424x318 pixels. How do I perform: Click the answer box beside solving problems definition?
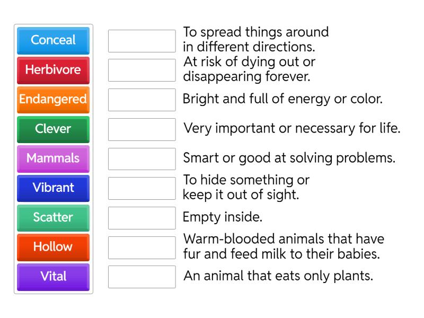tap(142, 158)
